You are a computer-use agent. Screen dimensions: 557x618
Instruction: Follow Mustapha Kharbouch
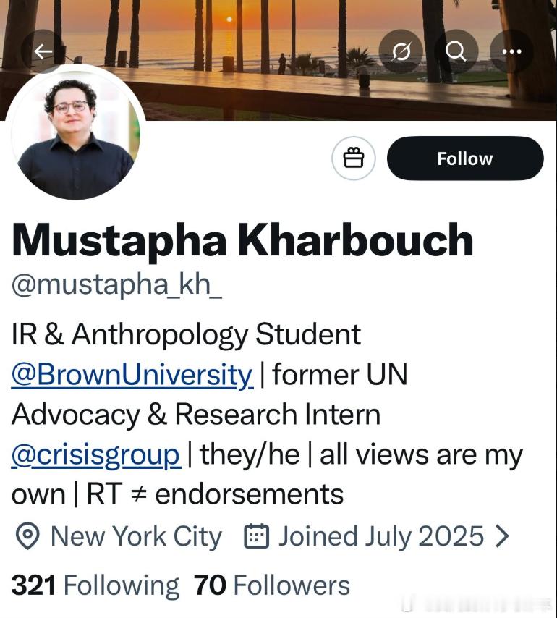(464, 158)
